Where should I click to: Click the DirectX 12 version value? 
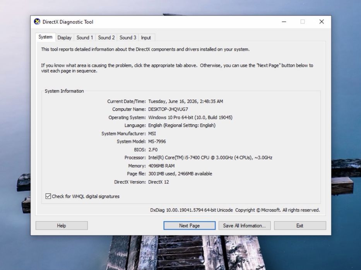tap(159, 182)
